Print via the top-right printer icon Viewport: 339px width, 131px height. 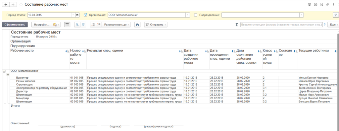click(315, 5)
